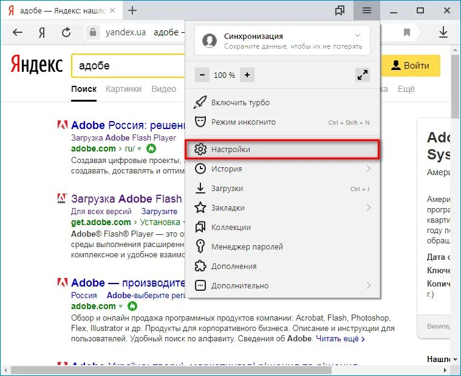Expand Закладки submenu arrow
This screenshot has height=376, width=461.
368,207
